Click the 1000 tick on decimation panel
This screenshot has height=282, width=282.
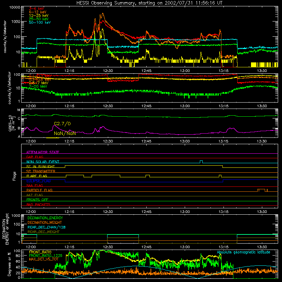[x=16, y=215]
